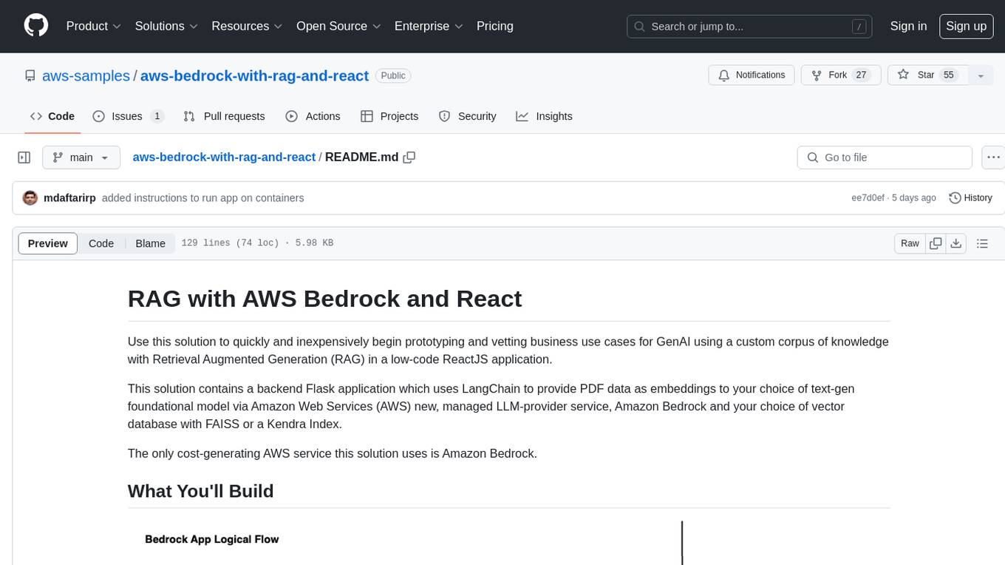Click the Sign in link

coord(908,26)
